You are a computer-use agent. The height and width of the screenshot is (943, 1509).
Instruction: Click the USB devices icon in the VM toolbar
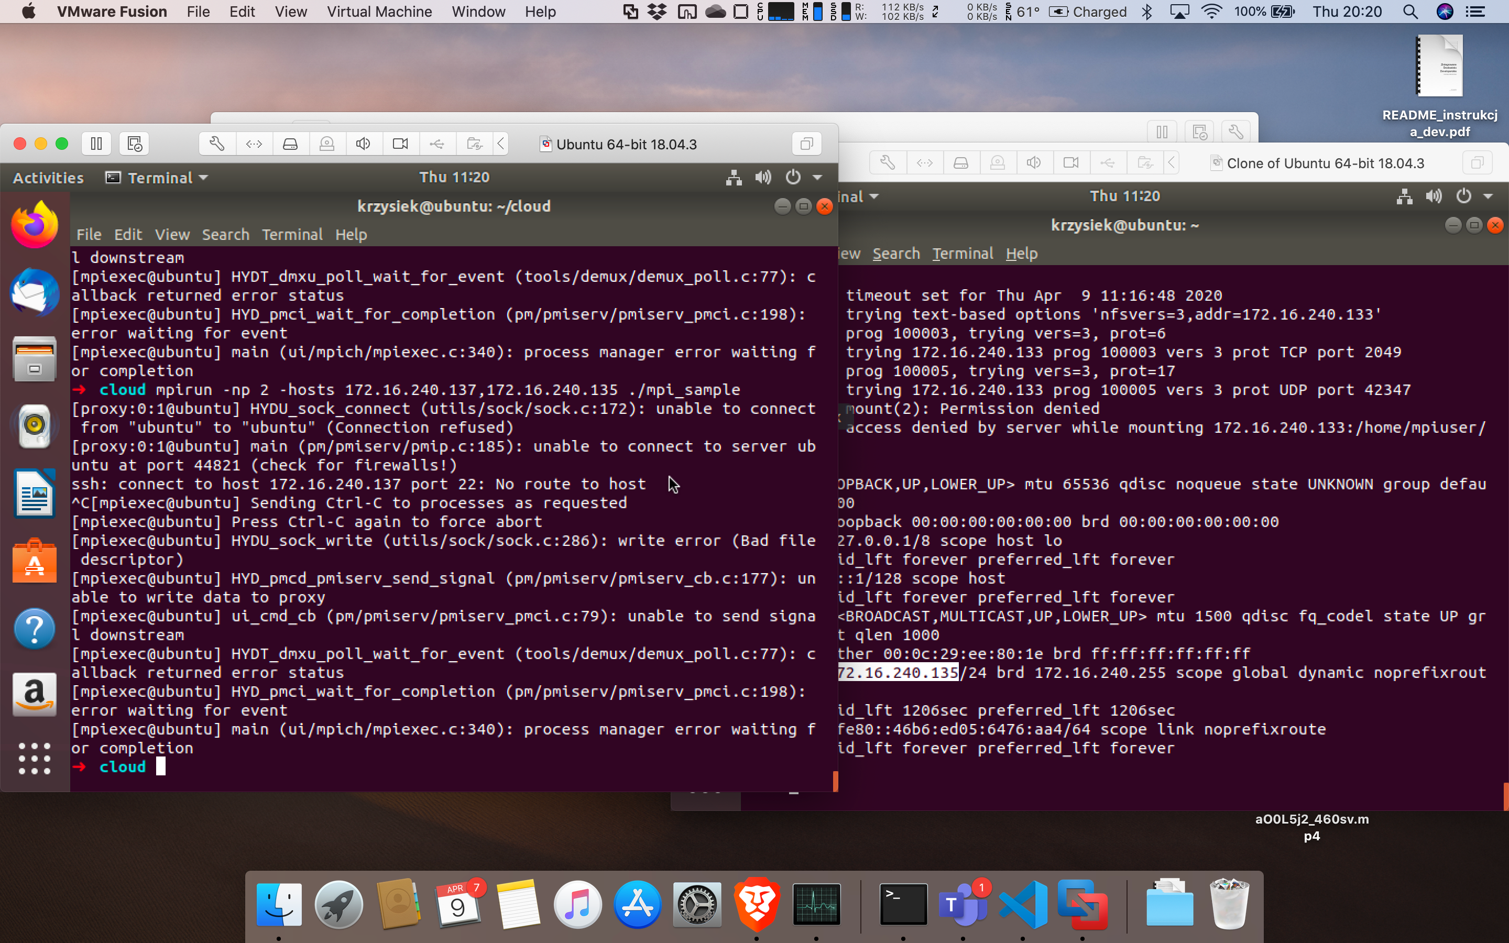click(x=437, y=144)
